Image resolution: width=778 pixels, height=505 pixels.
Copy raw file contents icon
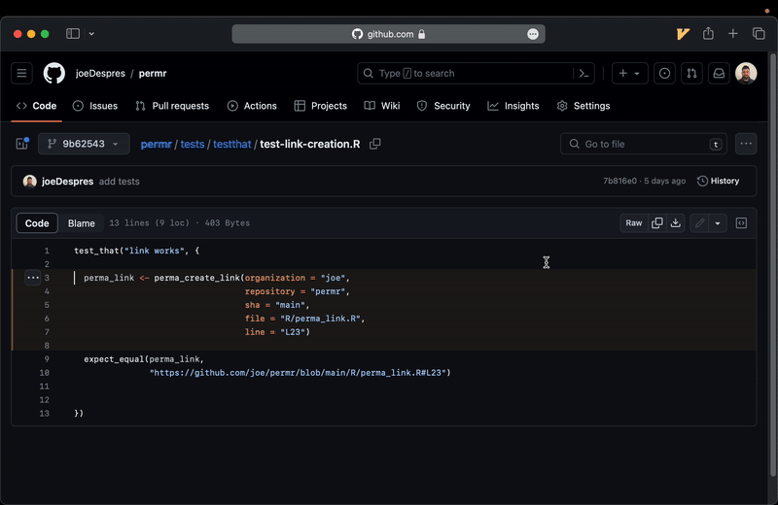click(657, 223)
